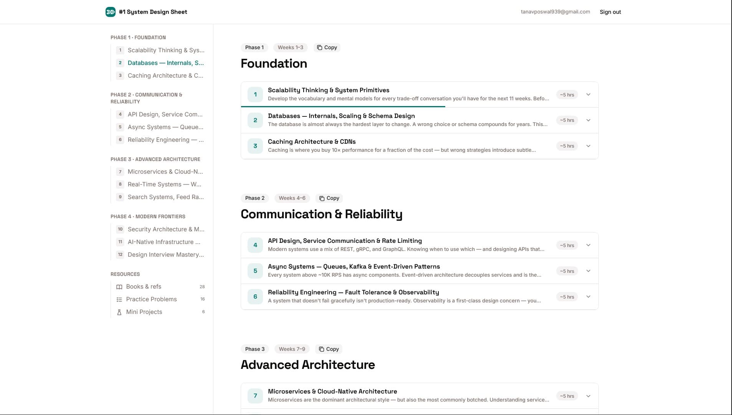
Task: Click the Advanced Architecture section heading
Action: (308, 365)
